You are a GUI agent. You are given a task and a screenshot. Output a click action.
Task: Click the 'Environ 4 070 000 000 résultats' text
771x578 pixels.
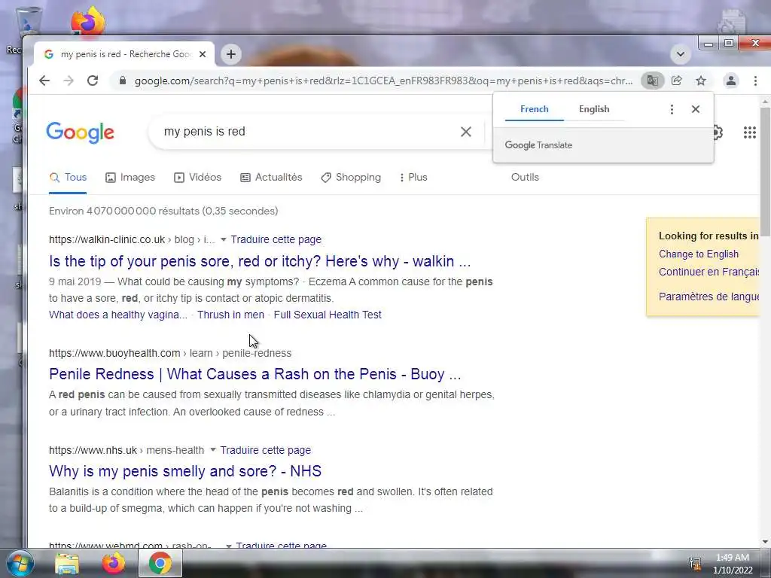[x=163, y=211]
